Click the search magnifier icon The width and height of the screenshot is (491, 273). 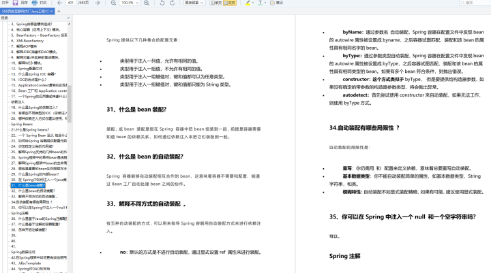[463, 3]
